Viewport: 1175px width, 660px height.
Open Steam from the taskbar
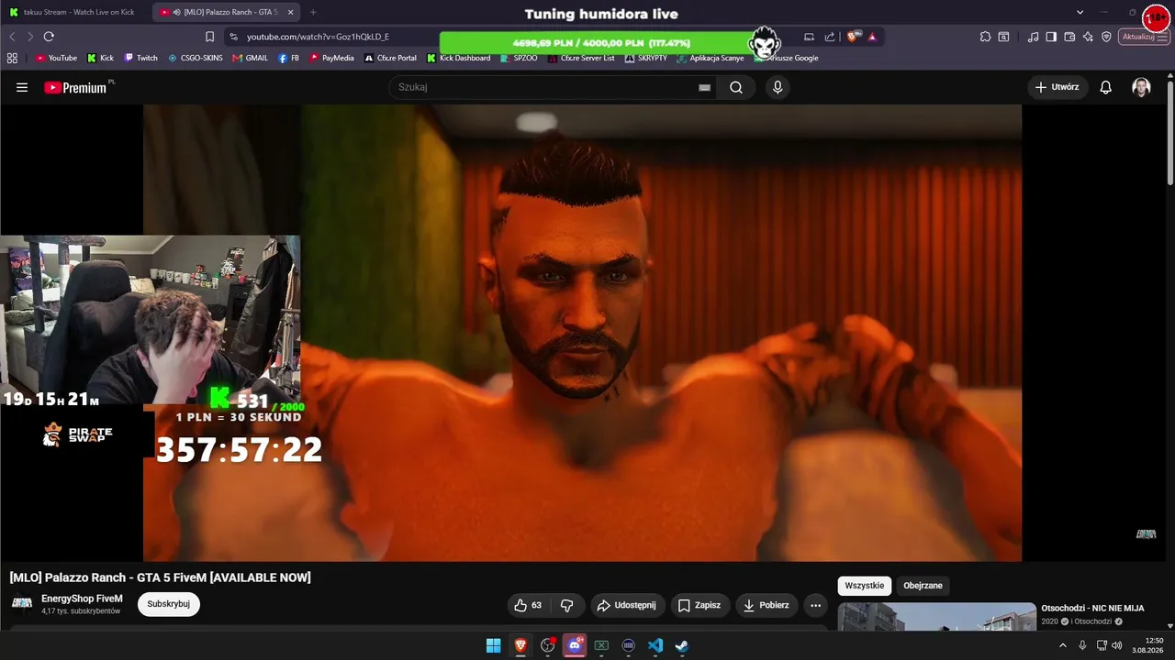tap(682, 645)
